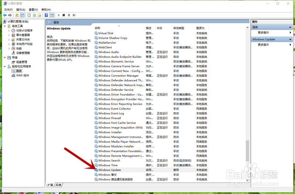Select the Windows Update service row
The image size is (295, 194).
[151, 170]
